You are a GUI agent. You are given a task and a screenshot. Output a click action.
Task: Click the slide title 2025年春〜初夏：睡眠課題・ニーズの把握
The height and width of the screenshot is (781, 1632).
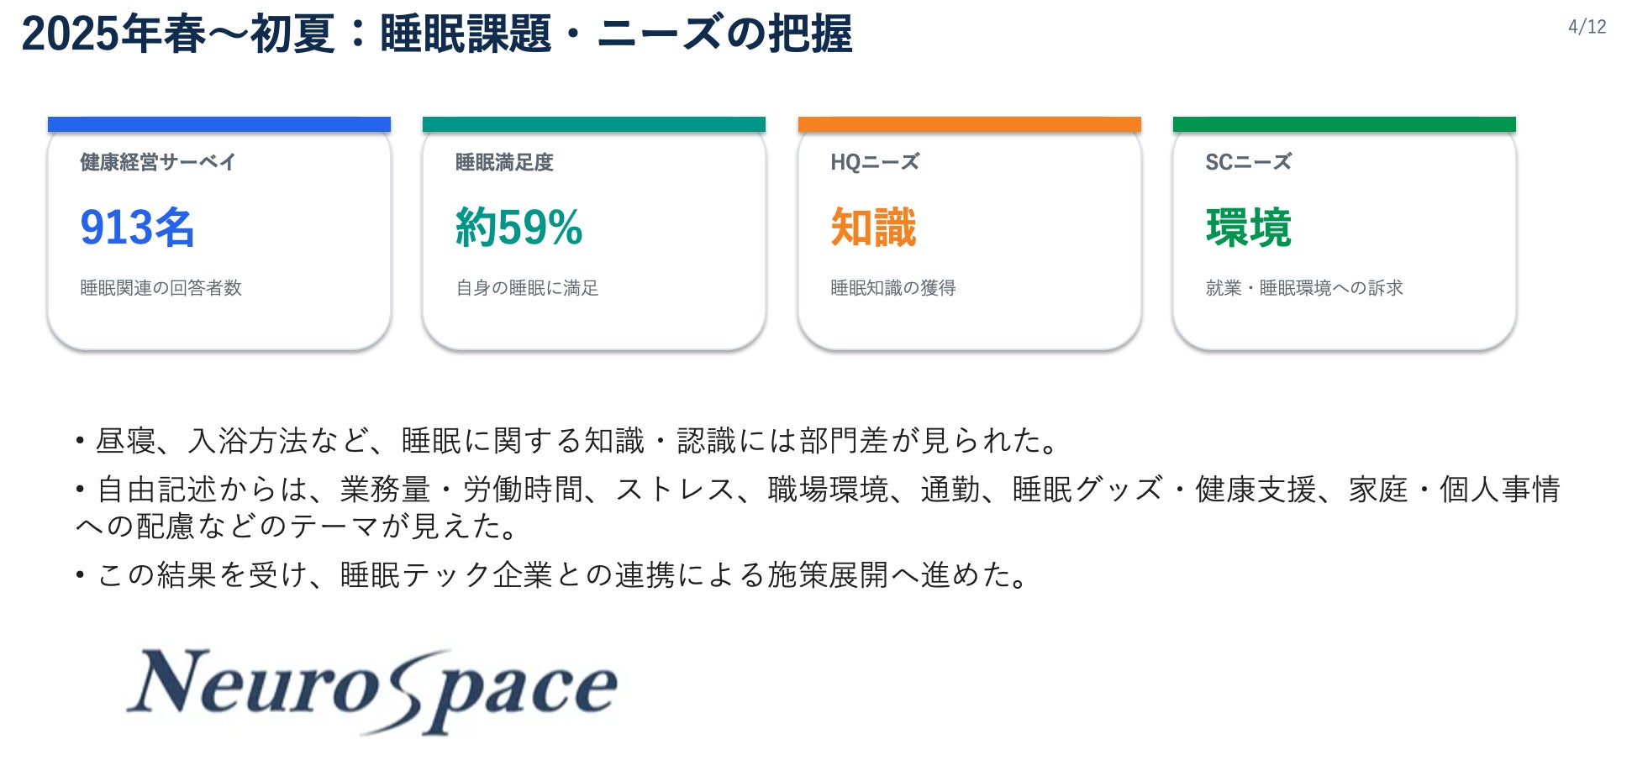pyautogui.click(x=436, y=34)
